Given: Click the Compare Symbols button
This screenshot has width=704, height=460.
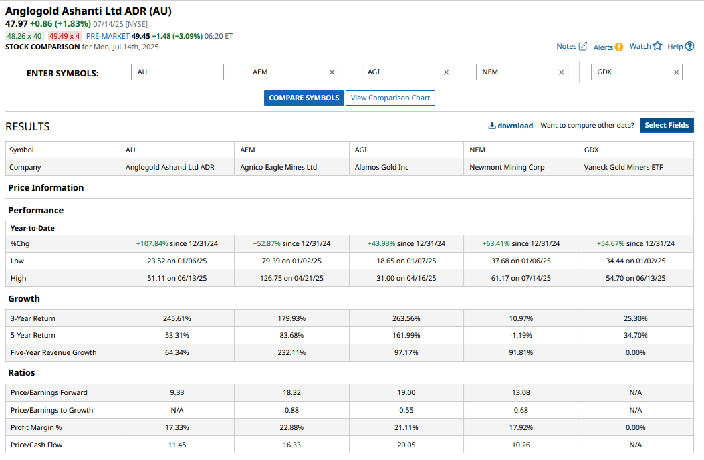Looking at the screenshot, I should click(304, 98).
